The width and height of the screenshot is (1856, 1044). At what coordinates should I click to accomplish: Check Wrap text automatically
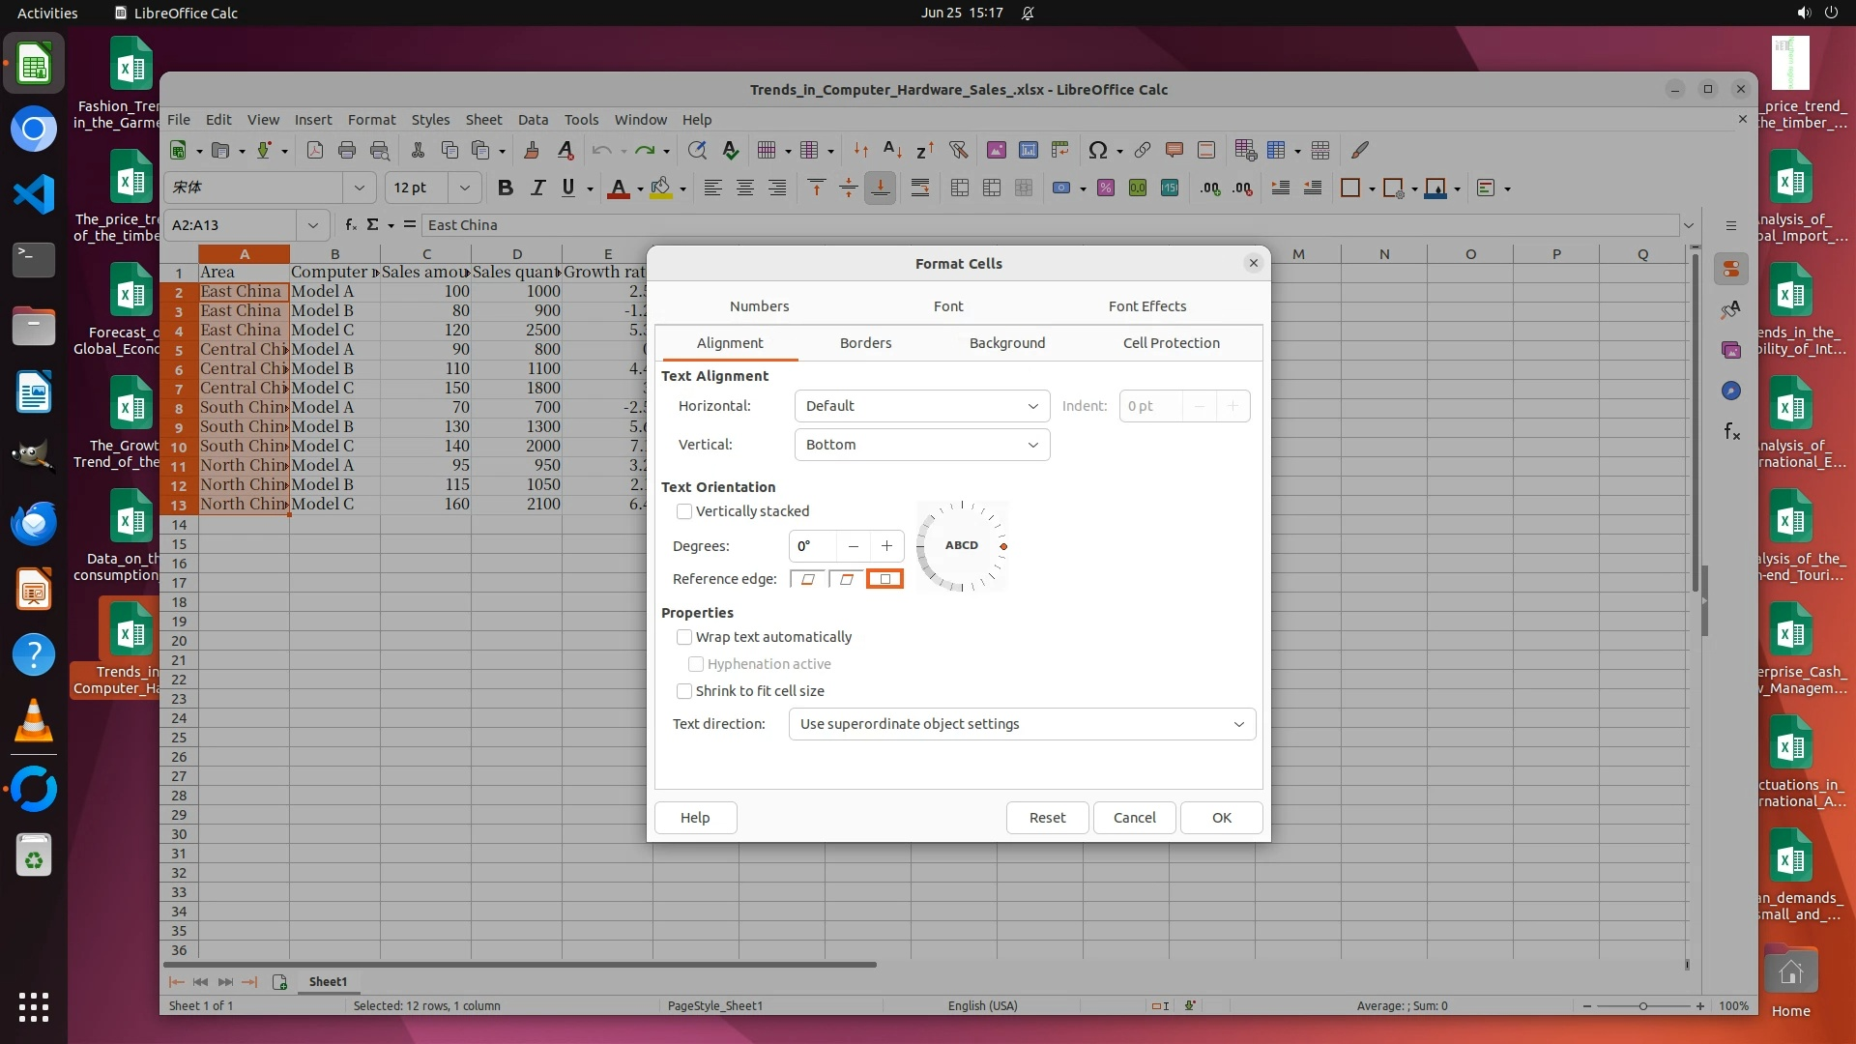684,637
